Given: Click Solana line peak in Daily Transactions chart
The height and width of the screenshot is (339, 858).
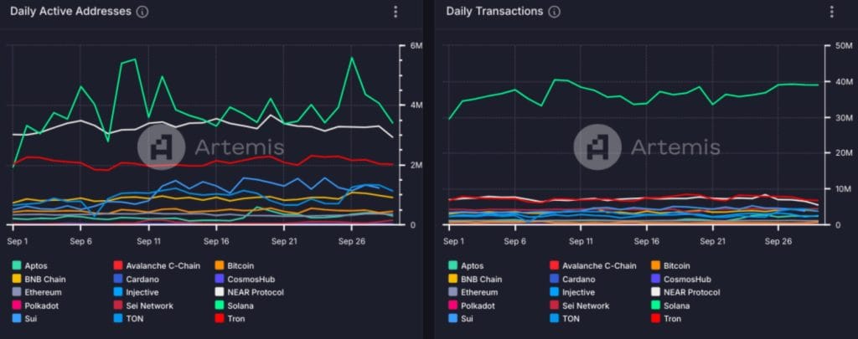Looking at the screenshot, I should coord(555,80).
